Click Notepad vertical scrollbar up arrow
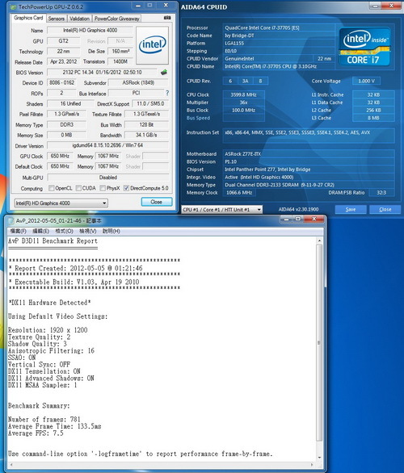This screenshot has width=404, height=473. click(x=319, y=241)
